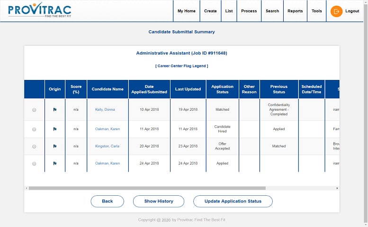
Task: Open the Create menu
Action: (210, 11)
